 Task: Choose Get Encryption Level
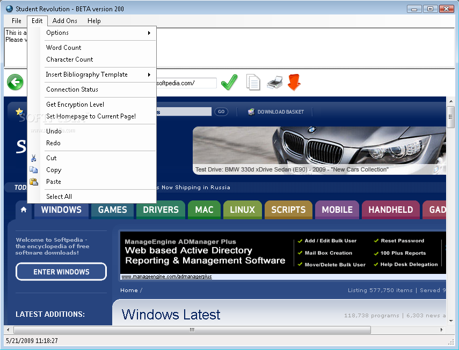pos(100,105)
